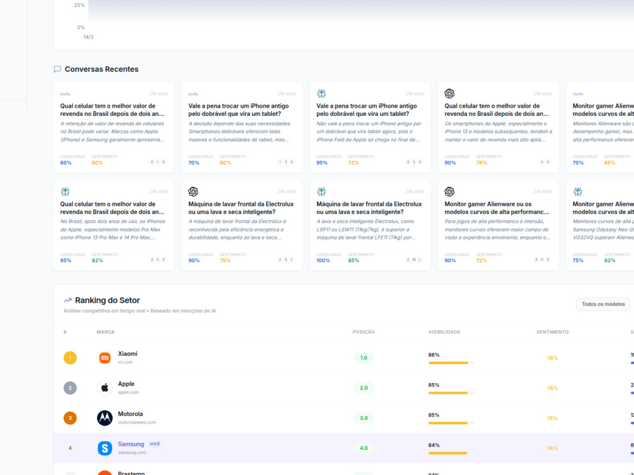Click the 74% sentiment value for Samsung
The width and height of the screenshot is (634, 475).
552,448
